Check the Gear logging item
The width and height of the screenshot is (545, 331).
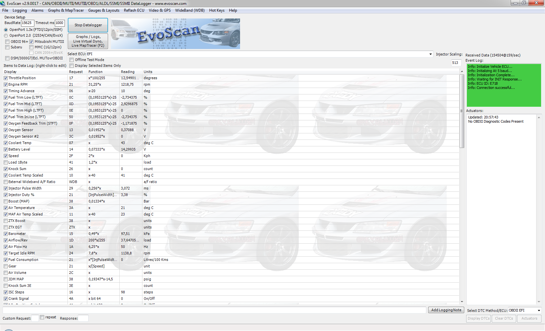click(x=6, y=266)
